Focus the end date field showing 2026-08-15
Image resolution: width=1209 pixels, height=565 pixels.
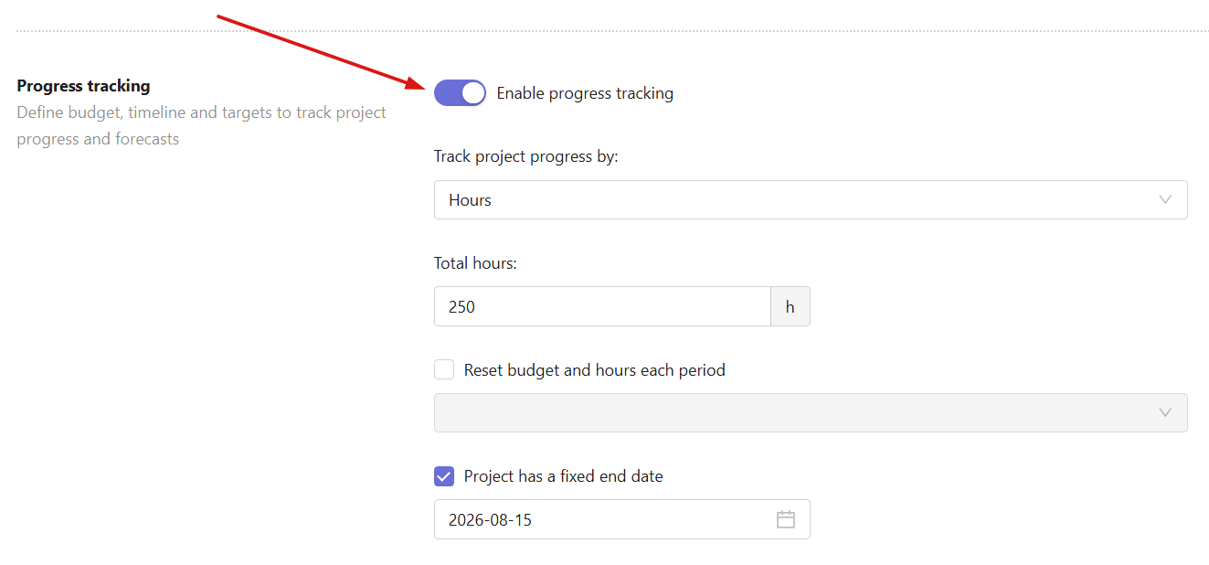(621, 519)
